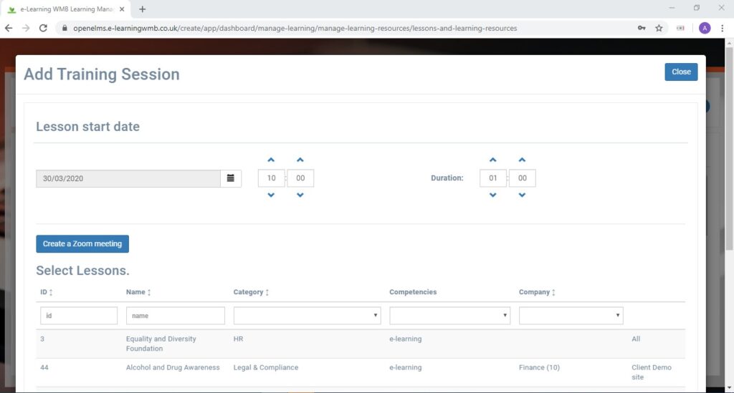Increase the duration hours with up chevron
The width and height of the screenshot is (734, 393).
[493, 160]
